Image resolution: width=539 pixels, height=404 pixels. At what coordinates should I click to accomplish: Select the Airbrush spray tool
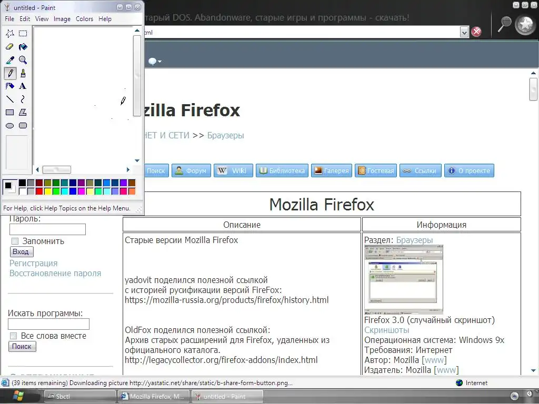[x=10, y=86]
